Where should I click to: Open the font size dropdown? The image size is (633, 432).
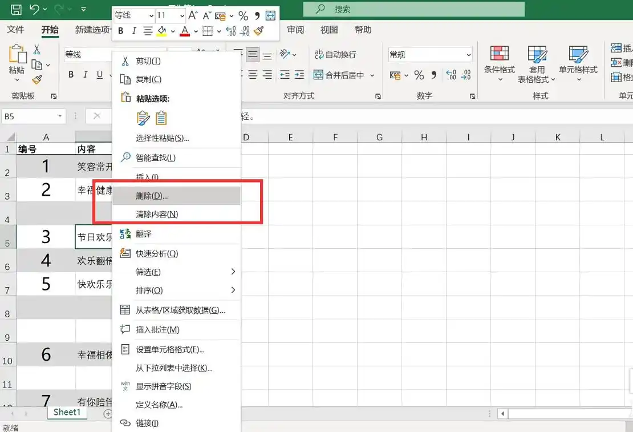[182, 15]
